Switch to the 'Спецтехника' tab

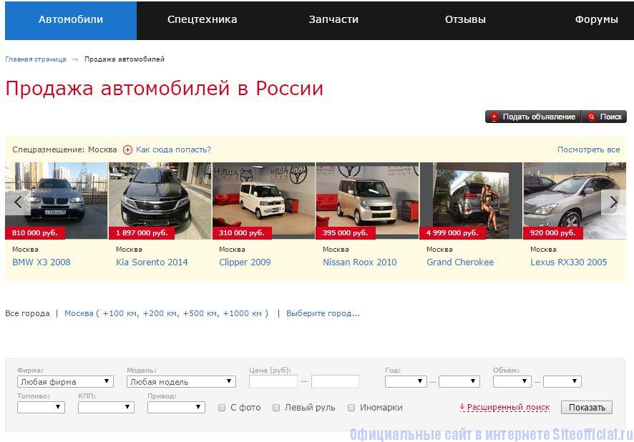coord(202,20)
